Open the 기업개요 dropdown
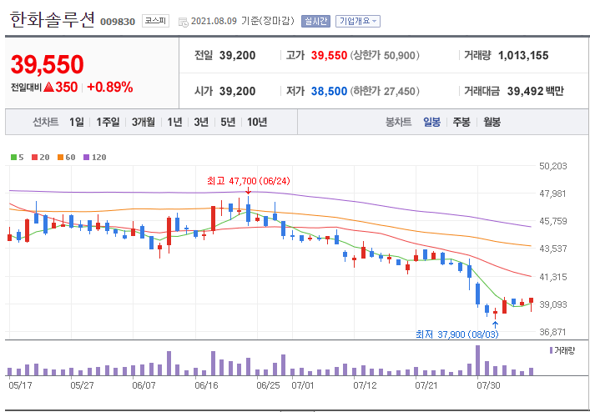Image resolution: width=590 pixels, height=412 pixels. [x=358, y=21]
